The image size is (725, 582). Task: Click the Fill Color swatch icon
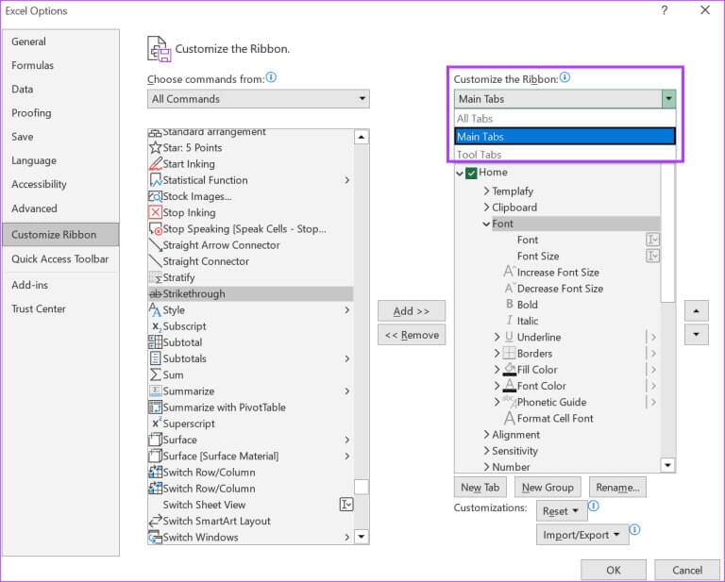click(510, 370)
